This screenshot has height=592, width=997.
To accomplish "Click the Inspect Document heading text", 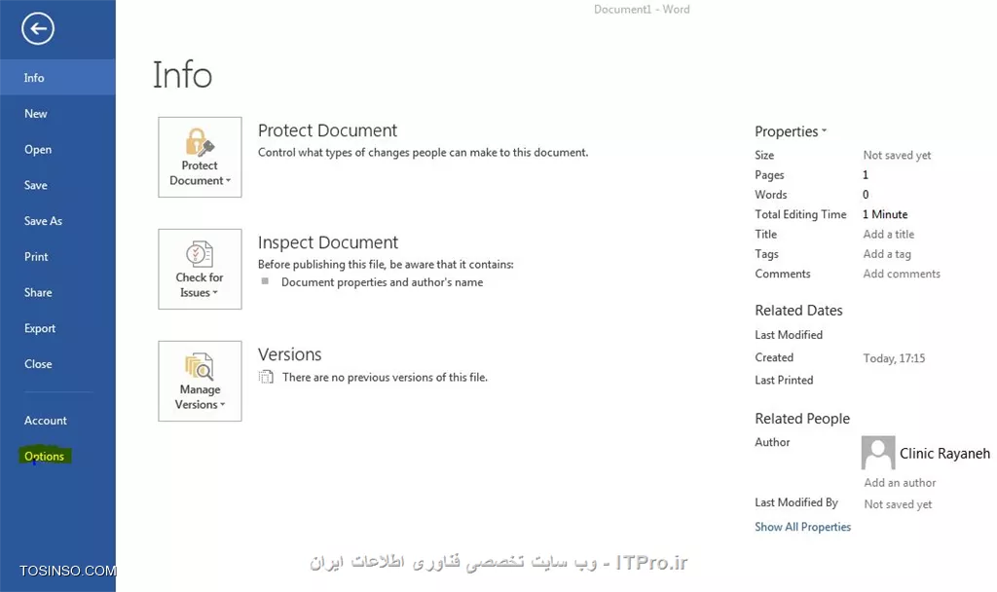I will coord(328,242).
